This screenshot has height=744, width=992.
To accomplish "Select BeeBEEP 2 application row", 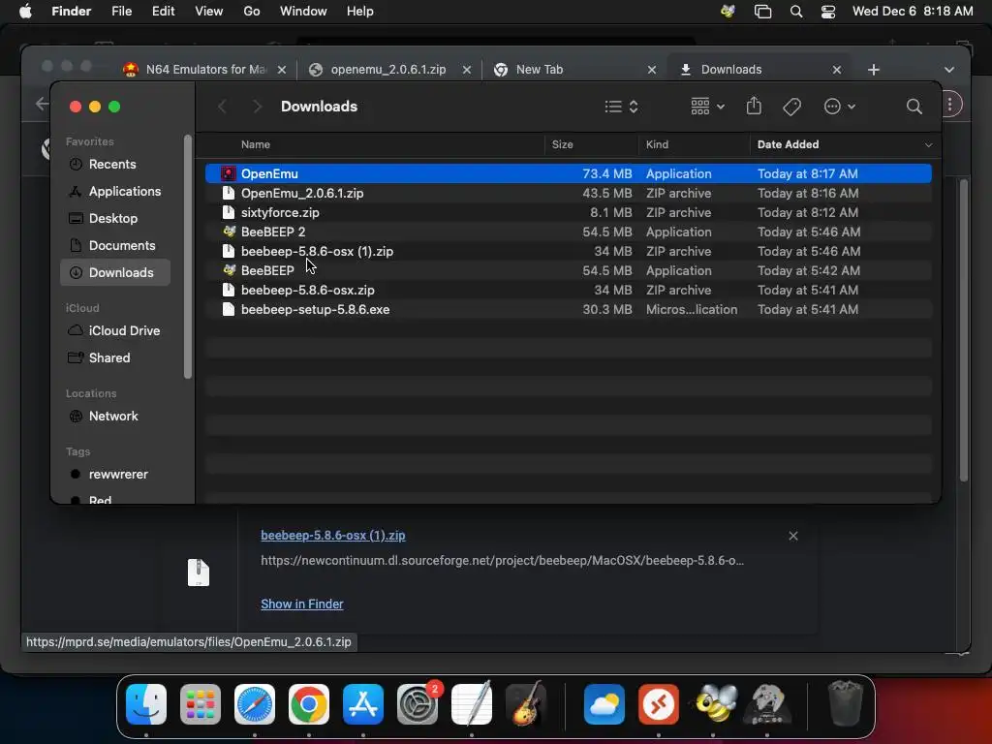I will [x=568, y=232].
